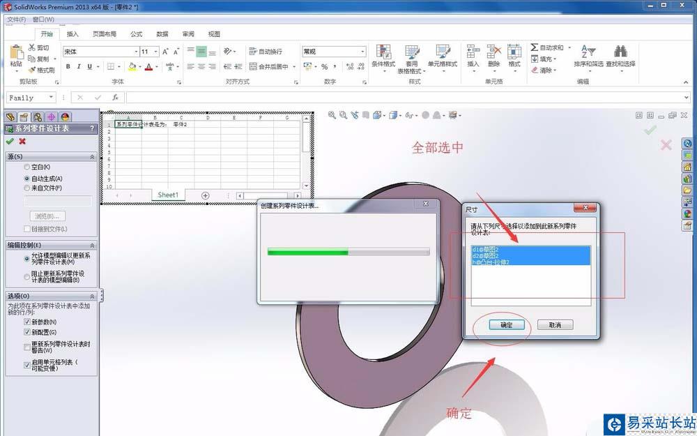Open the font size dropdown
697x436 pixels.
point(155,52)
